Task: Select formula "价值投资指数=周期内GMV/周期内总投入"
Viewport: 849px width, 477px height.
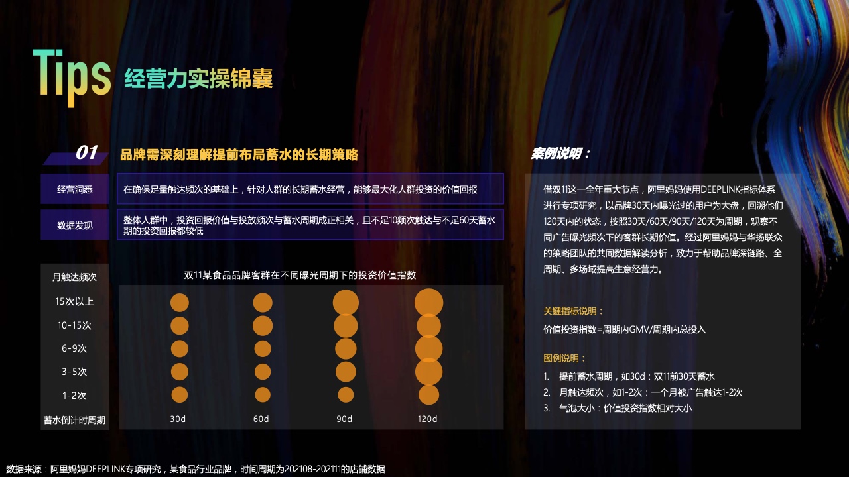Action: point(625,329)
